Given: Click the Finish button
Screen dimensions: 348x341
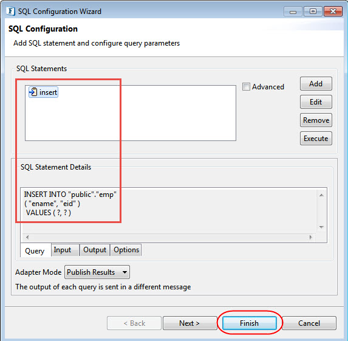Looking at the screenshot, I should coord(250,323).
